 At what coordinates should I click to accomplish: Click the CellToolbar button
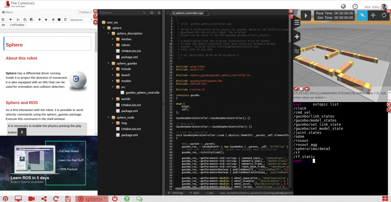coord(17,25)
